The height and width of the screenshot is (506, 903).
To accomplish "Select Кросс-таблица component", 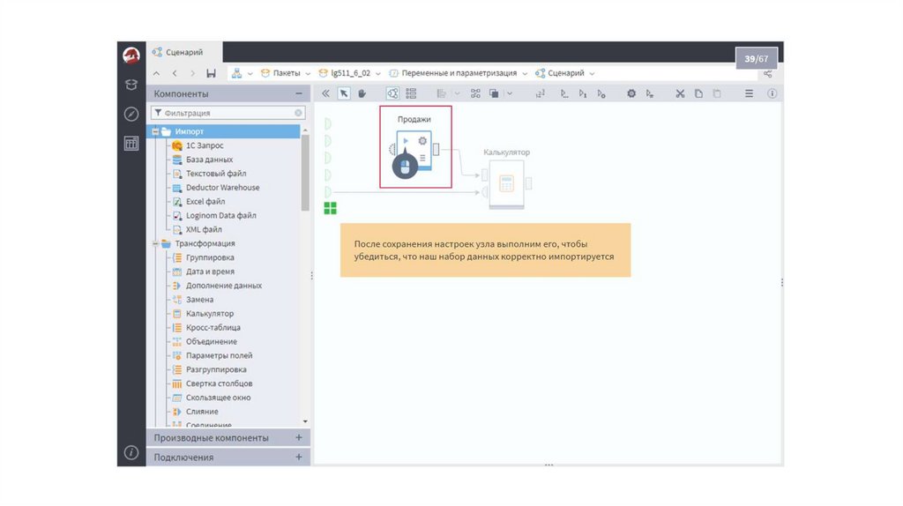I will coord(213,328).
